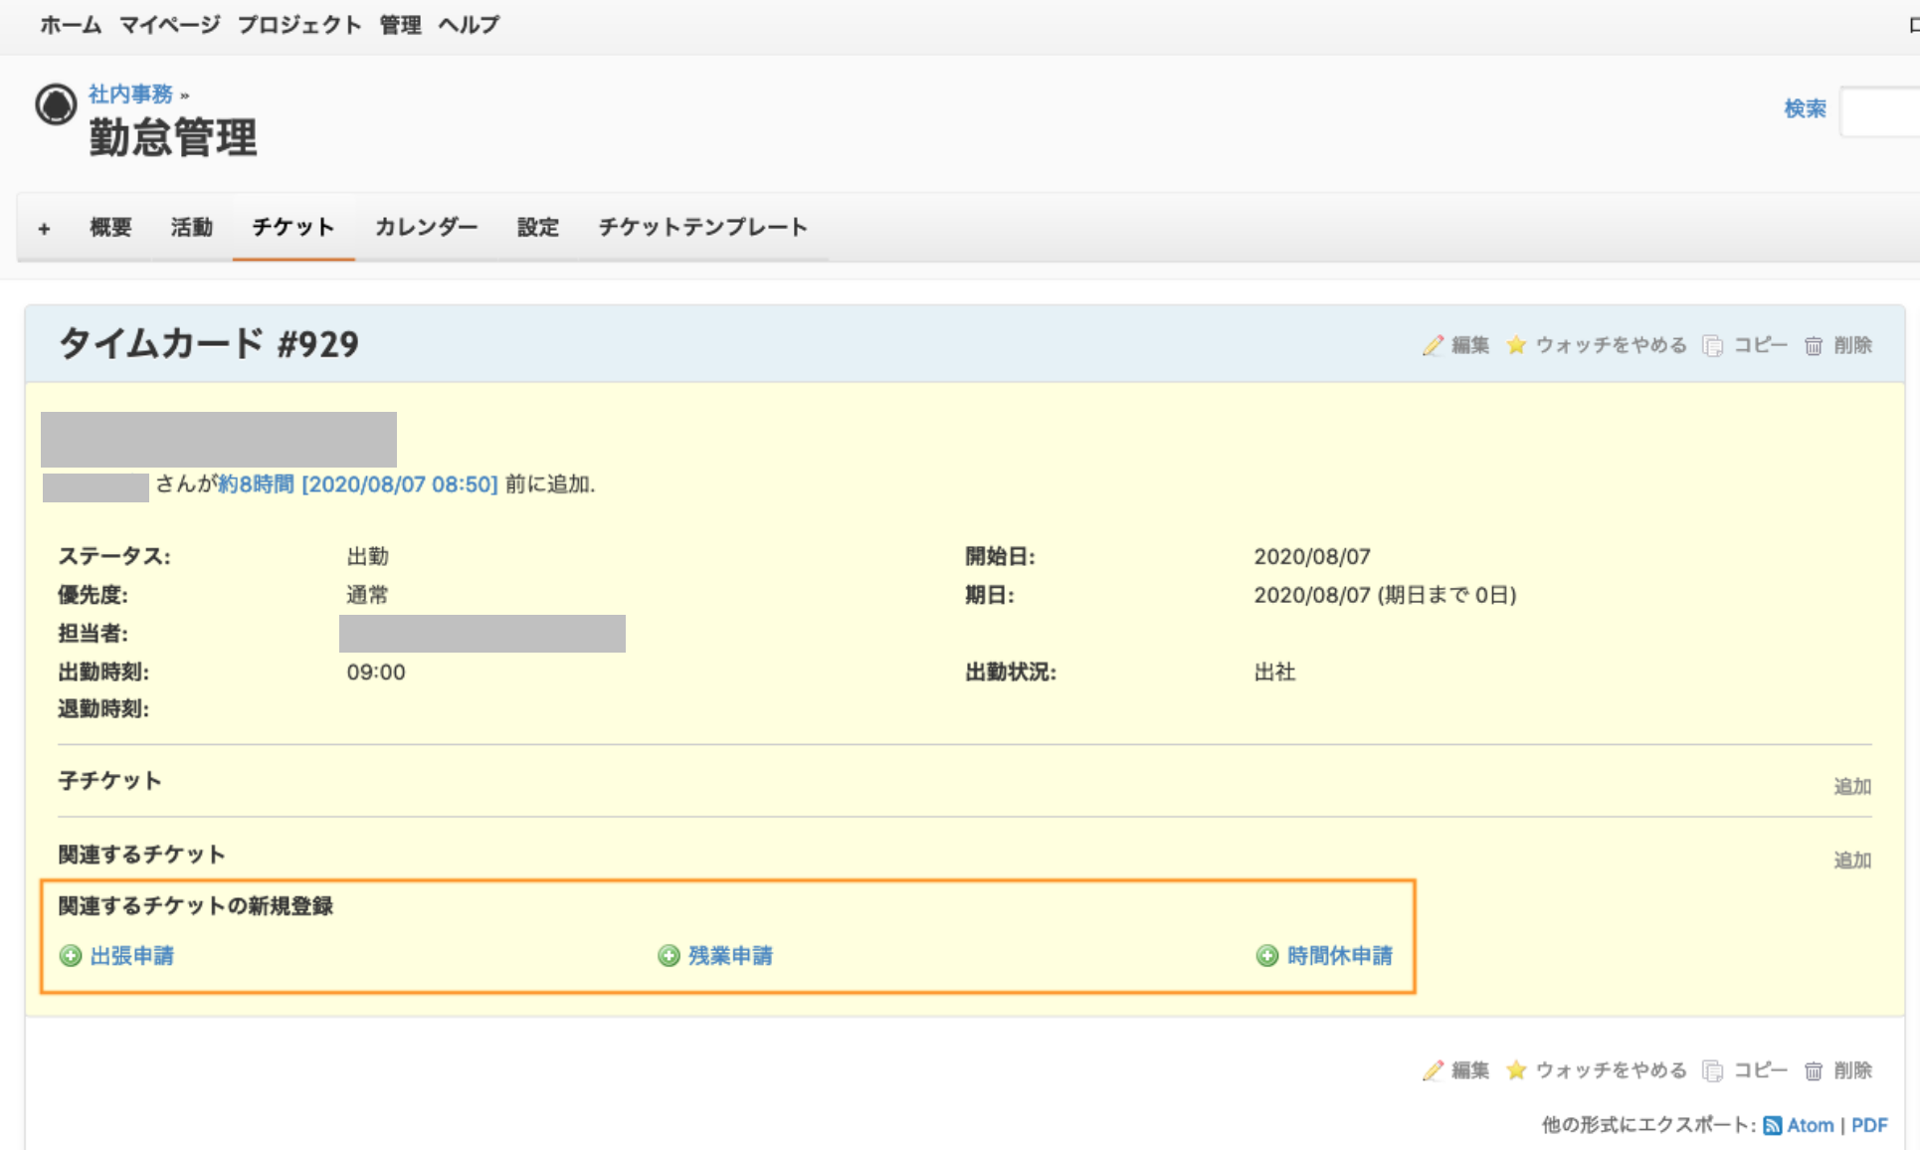Image resolution: width=1920 pixels, height=1150 pixels.
Task: Open the ヘルプ menu
Action: pos(469,25)
